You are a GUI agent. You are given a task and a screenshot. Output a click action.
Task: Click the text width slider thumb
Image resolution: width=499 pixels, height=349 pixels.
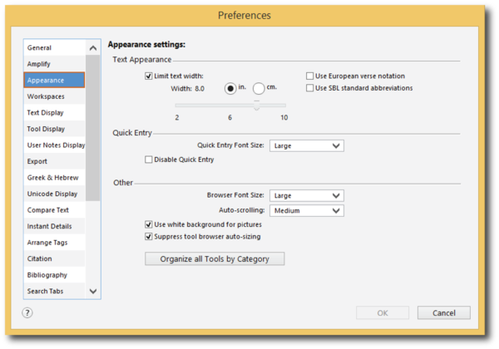pyautogui.click(x=256, y=106)
